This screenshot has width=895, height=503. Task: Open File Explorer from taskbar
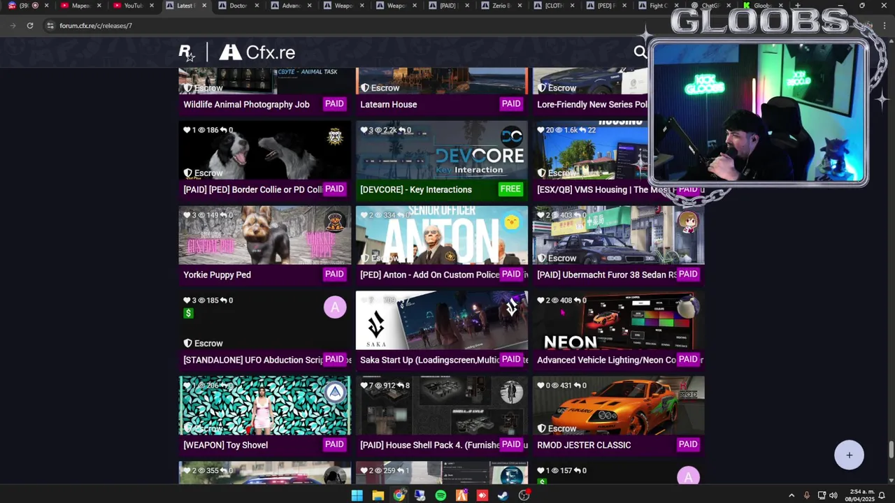tap(378, 495)
